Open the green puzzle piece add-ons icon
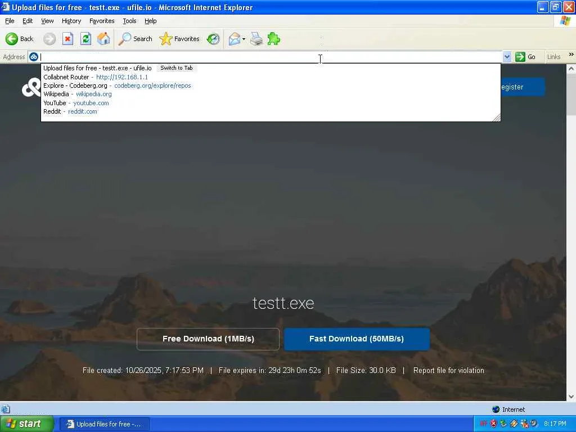This screenshot has height=432, width=576. [274, 39]
